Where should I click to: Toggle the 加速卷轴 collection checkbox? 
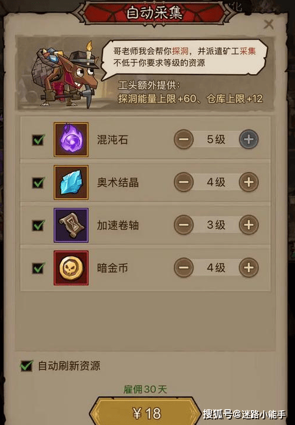coord(38,225)
